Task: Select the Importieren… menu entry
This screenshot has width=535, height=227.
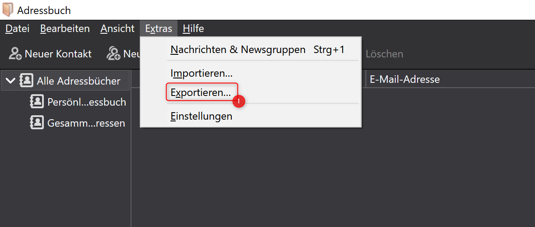Action: click(x=202, y=73)
